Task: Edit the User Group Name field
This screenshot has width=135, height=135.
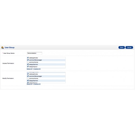Action: pyautogui.click(x=35, y=53)
